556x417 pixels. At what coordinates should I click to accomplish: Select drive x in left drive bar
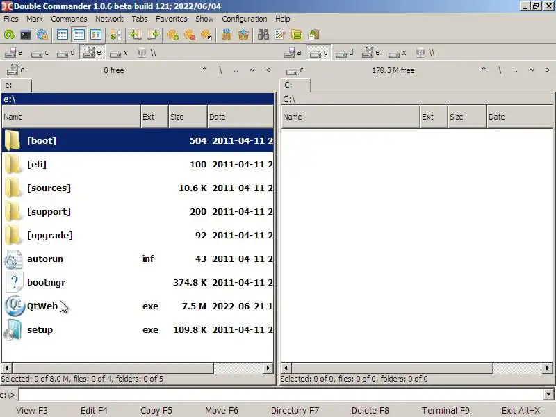(x=118, y=53)
